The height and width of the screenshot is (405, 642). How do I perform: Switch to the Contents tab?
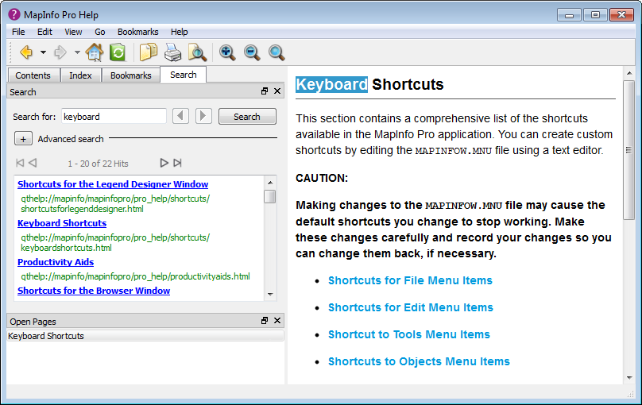(33, 75)
